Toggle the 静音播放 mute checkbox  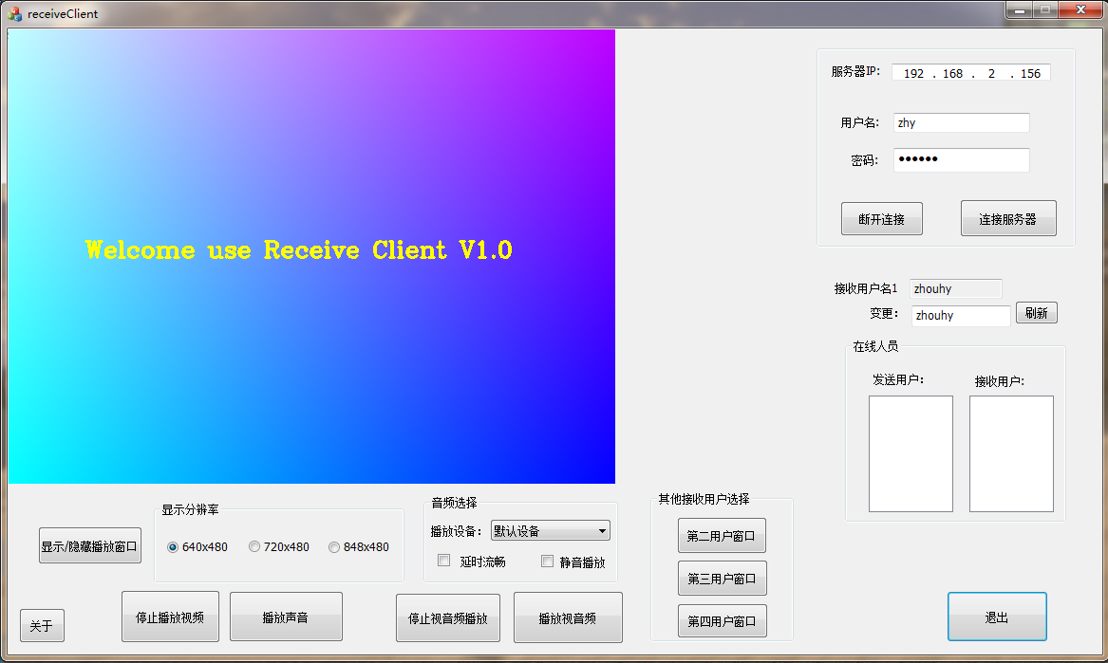click(x=547, y=561)
